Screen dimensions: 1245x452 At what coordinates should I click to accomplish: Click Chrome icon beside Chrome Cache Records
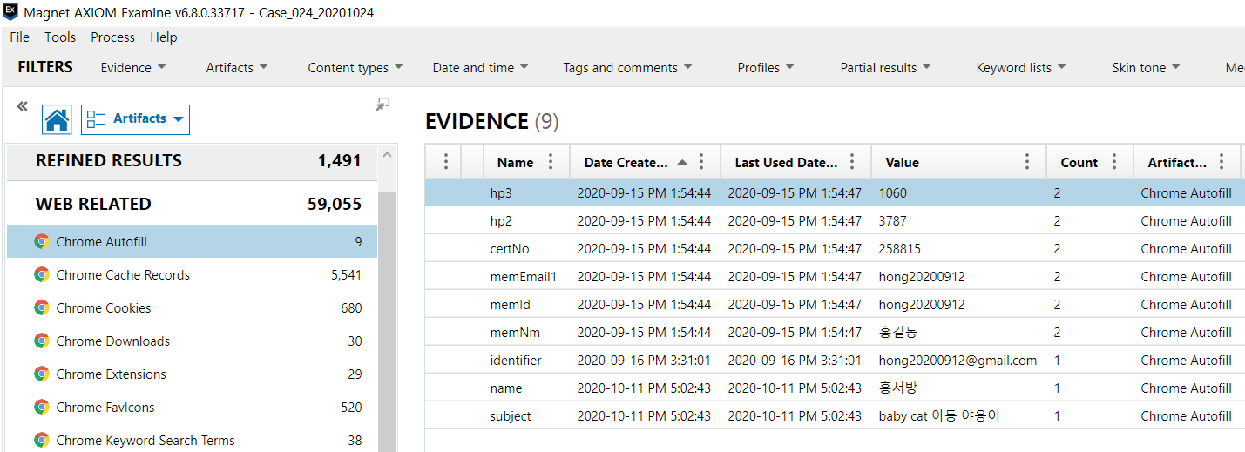pos(41,274)
